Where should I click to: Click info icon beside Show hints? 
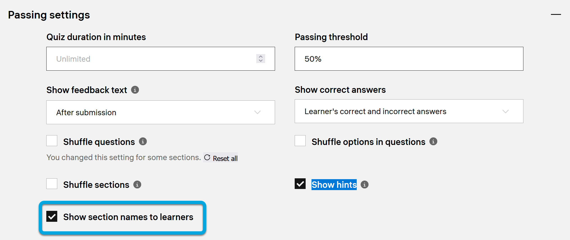(x=365, y=185)
